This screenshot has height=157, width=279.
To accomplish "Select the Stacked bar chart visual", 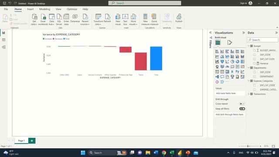I will (217, 51).
